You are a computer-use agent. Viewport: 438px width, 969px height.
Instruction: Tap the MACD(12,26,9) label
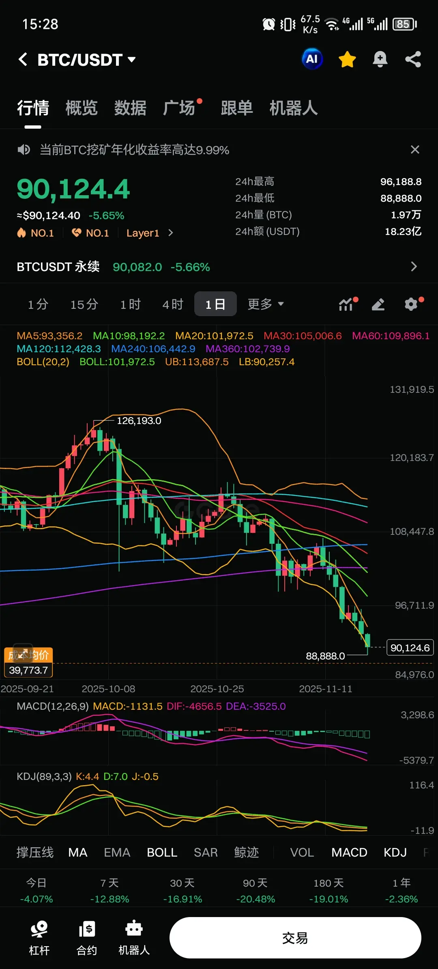pyautogui.click(x=52, y=706)
